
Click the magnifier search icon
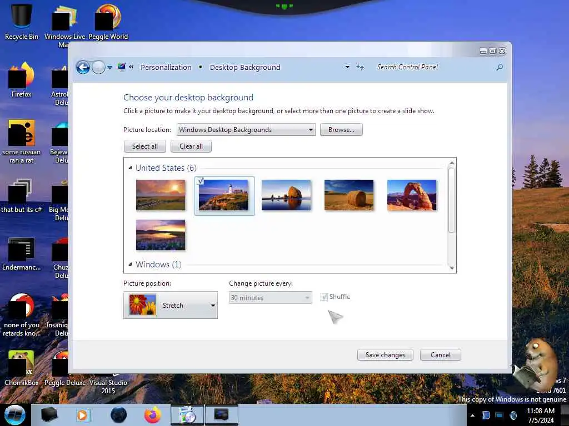click(x=500, y=67)
